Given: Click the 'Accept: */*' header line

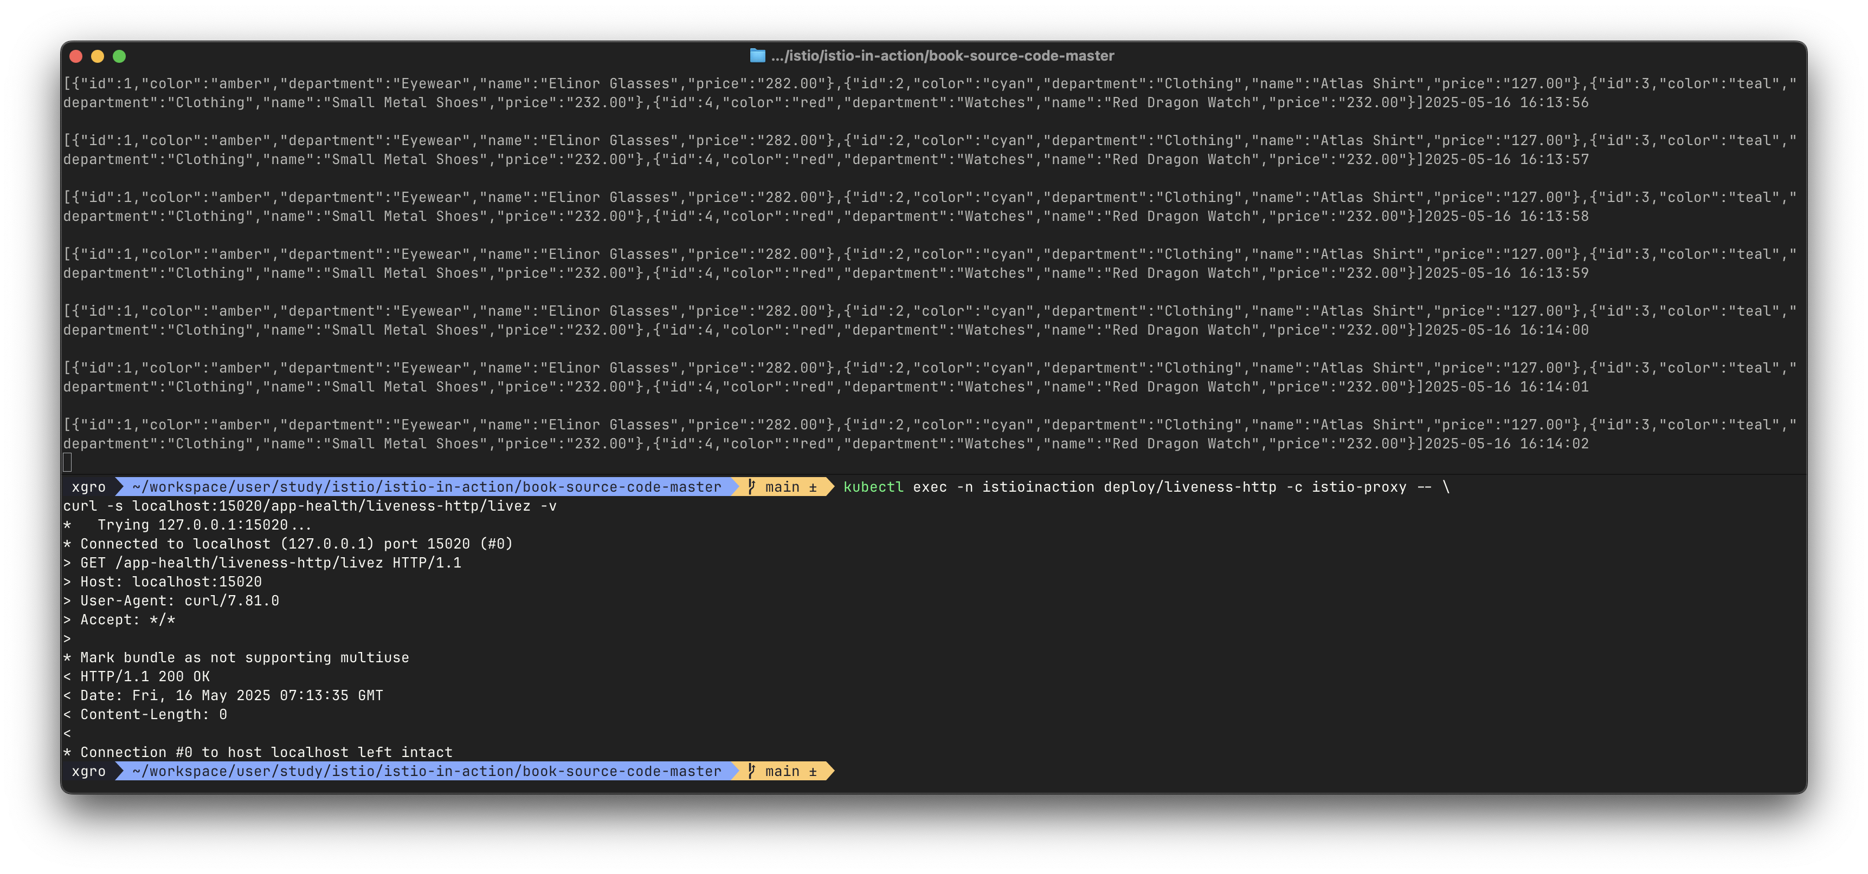Looking at the screenshot, I should pyautogui.click(x=119, y=619).
